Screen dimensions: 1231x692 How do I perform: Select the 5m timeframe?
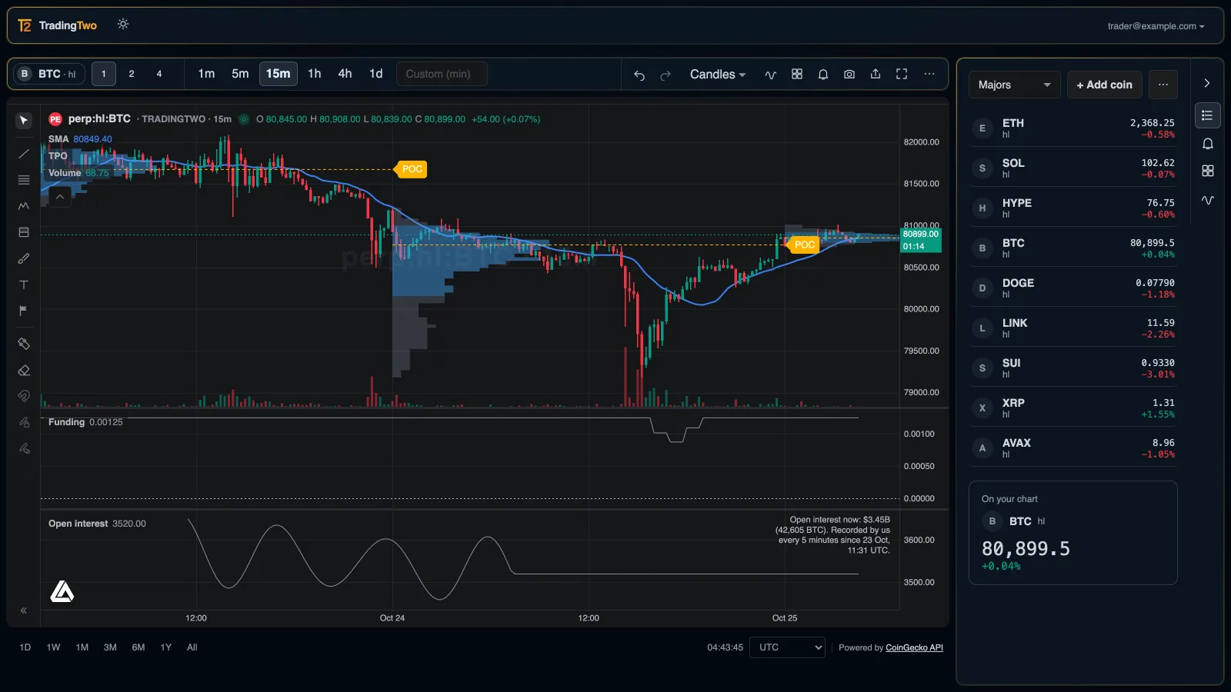(x=240, y=74)
